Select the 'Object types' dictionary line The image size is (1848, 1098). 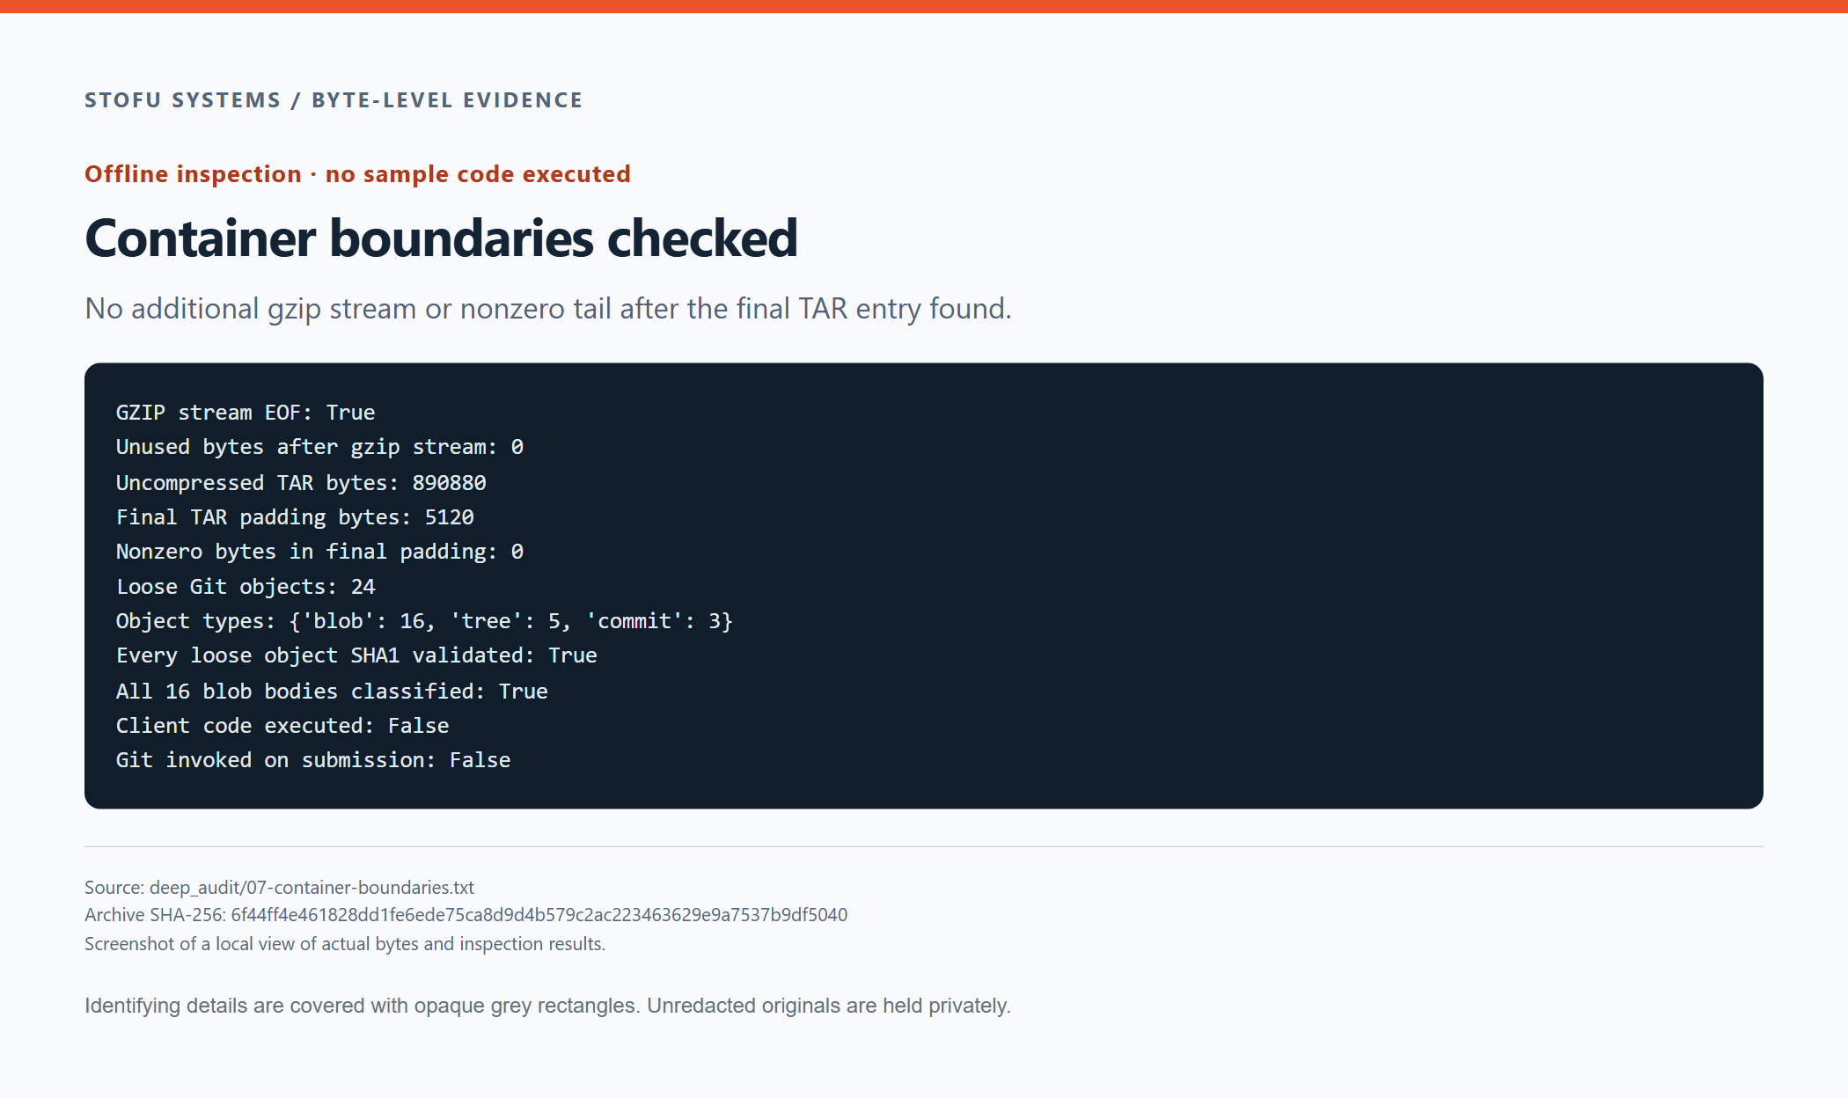424,621
